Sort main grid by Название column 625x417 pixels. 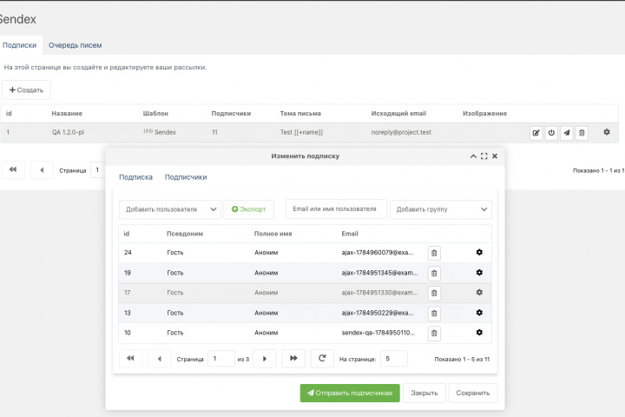pyautogui.click(x=67, y=113)
